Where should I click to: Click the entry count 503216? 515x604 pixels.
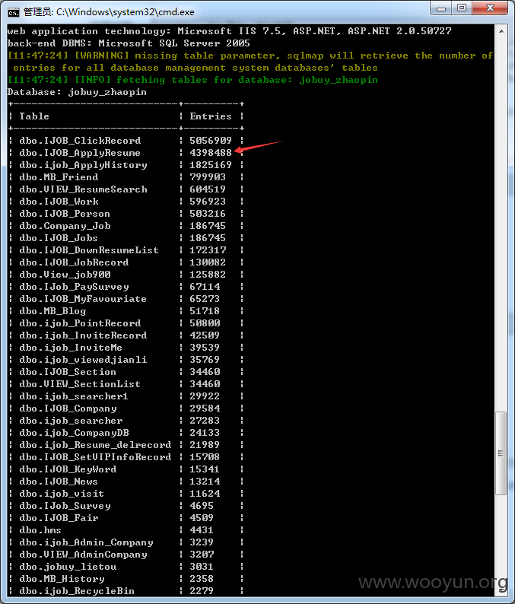pos(208,214)
